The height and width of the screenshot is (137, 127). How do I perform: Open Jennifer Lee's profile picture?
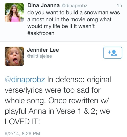coord(14,56)
